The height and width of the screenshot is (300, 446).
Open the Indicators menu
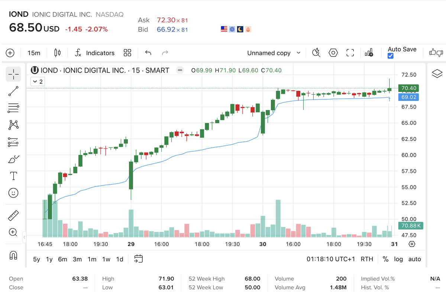pos(95,53)
